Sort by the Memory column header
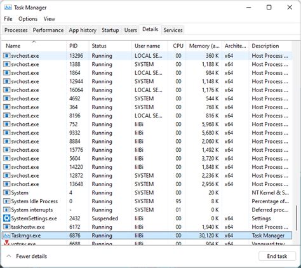 204,46
